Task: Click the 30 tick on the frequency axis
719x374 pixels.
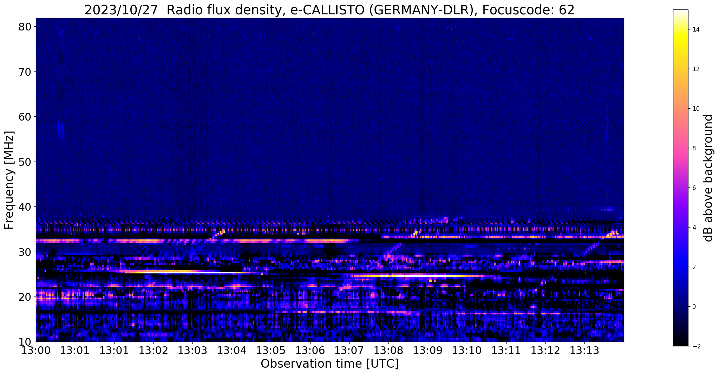Action: 25,252
